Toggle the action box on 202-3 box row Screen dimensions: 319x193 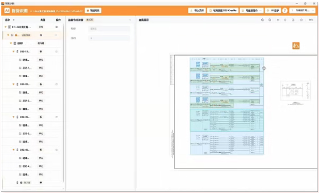coord(57,117)
